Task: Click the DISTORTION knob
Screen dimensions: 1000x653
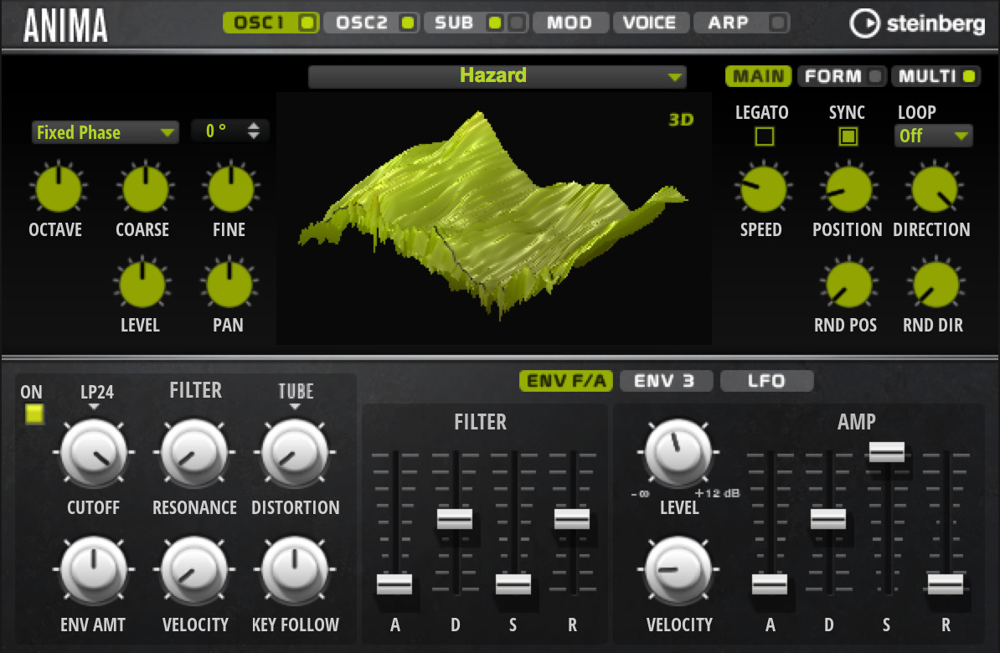Action: pos(295,453)
